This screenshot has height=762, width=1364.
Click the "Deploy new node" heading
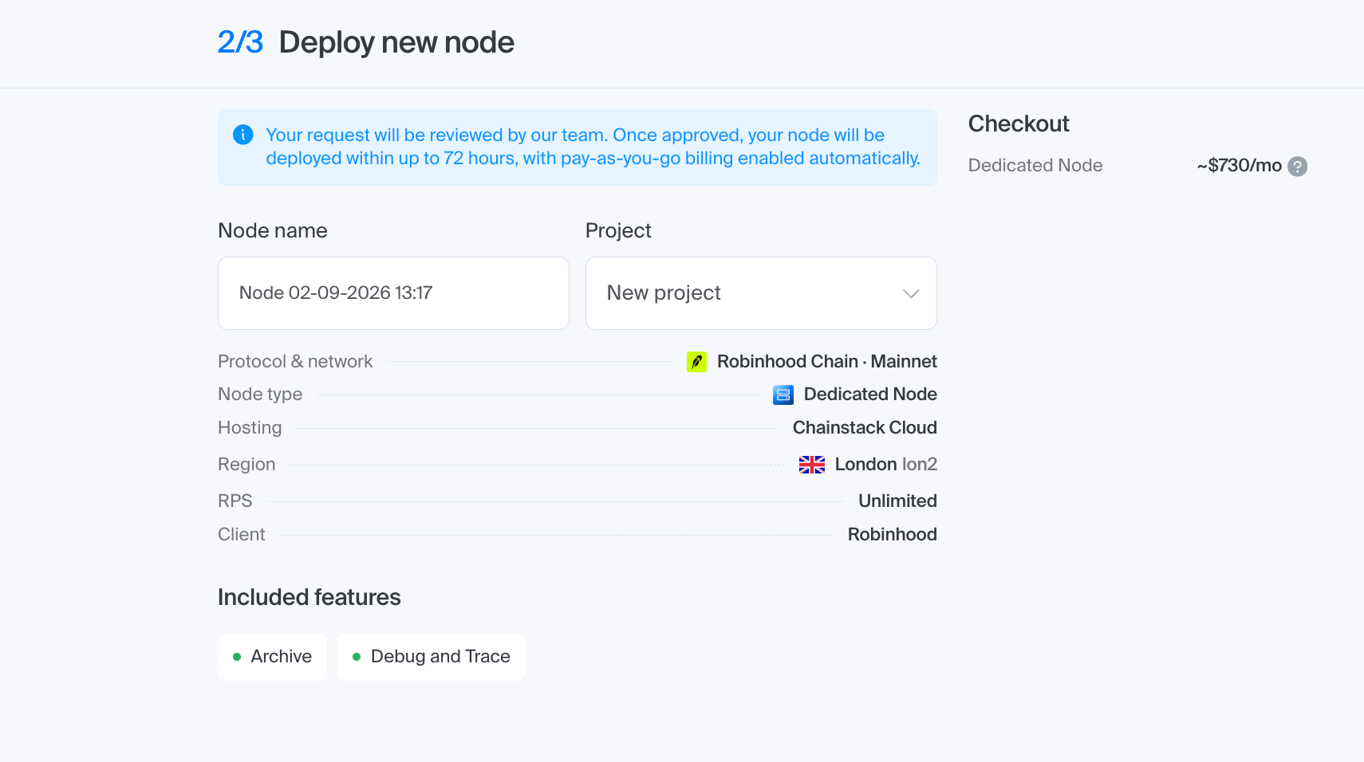click(396, 42)
